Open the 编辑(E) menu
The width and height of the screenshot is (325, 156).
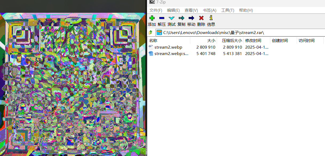tap(173, 10)
